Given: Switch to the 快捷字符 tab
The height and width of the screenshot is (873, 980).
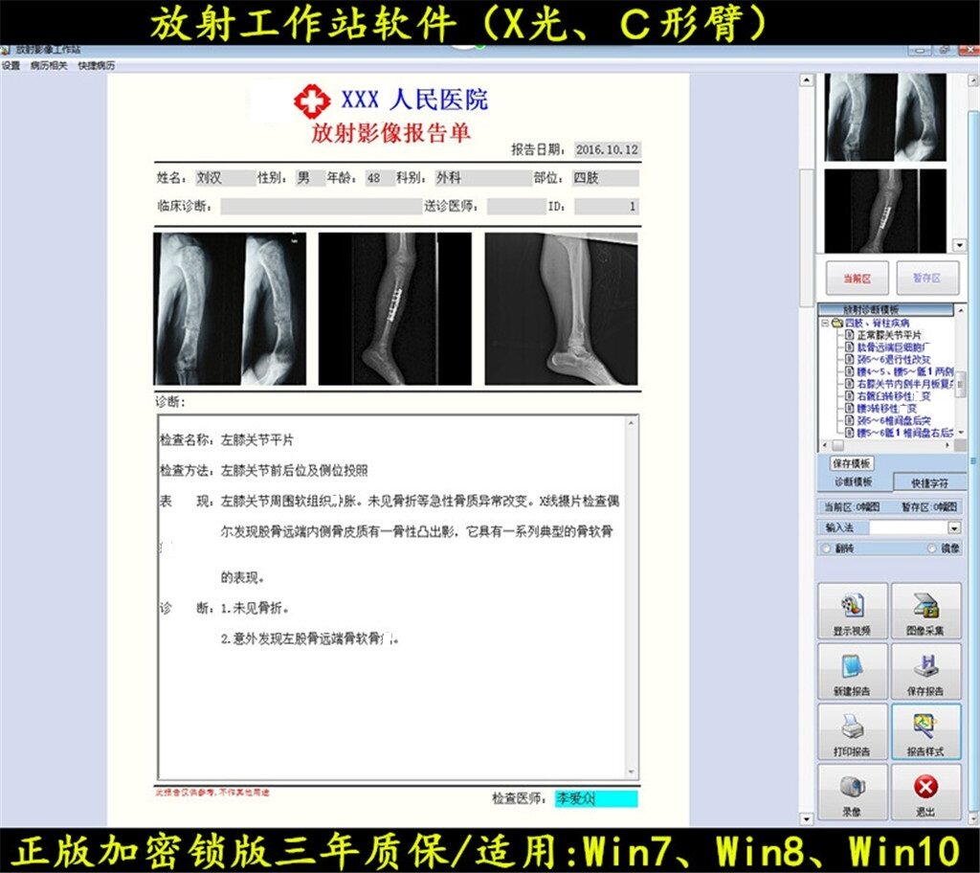Looking at the screenshot, I should 929,481.
